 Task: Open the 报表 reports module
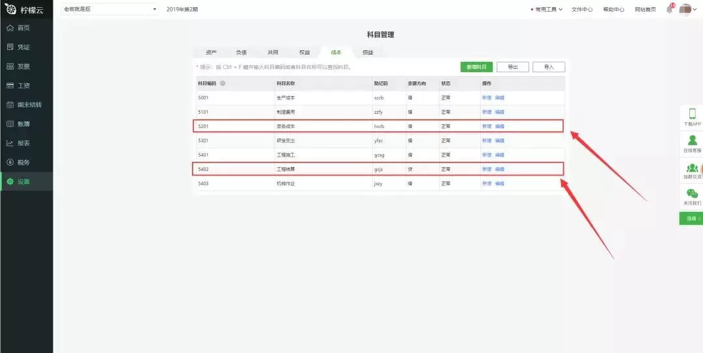tap(27, 144)
